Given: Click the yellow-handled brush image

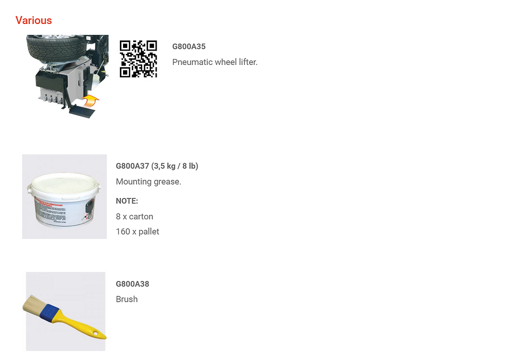Looking at the screenshot, I should (x=66, y=311).
